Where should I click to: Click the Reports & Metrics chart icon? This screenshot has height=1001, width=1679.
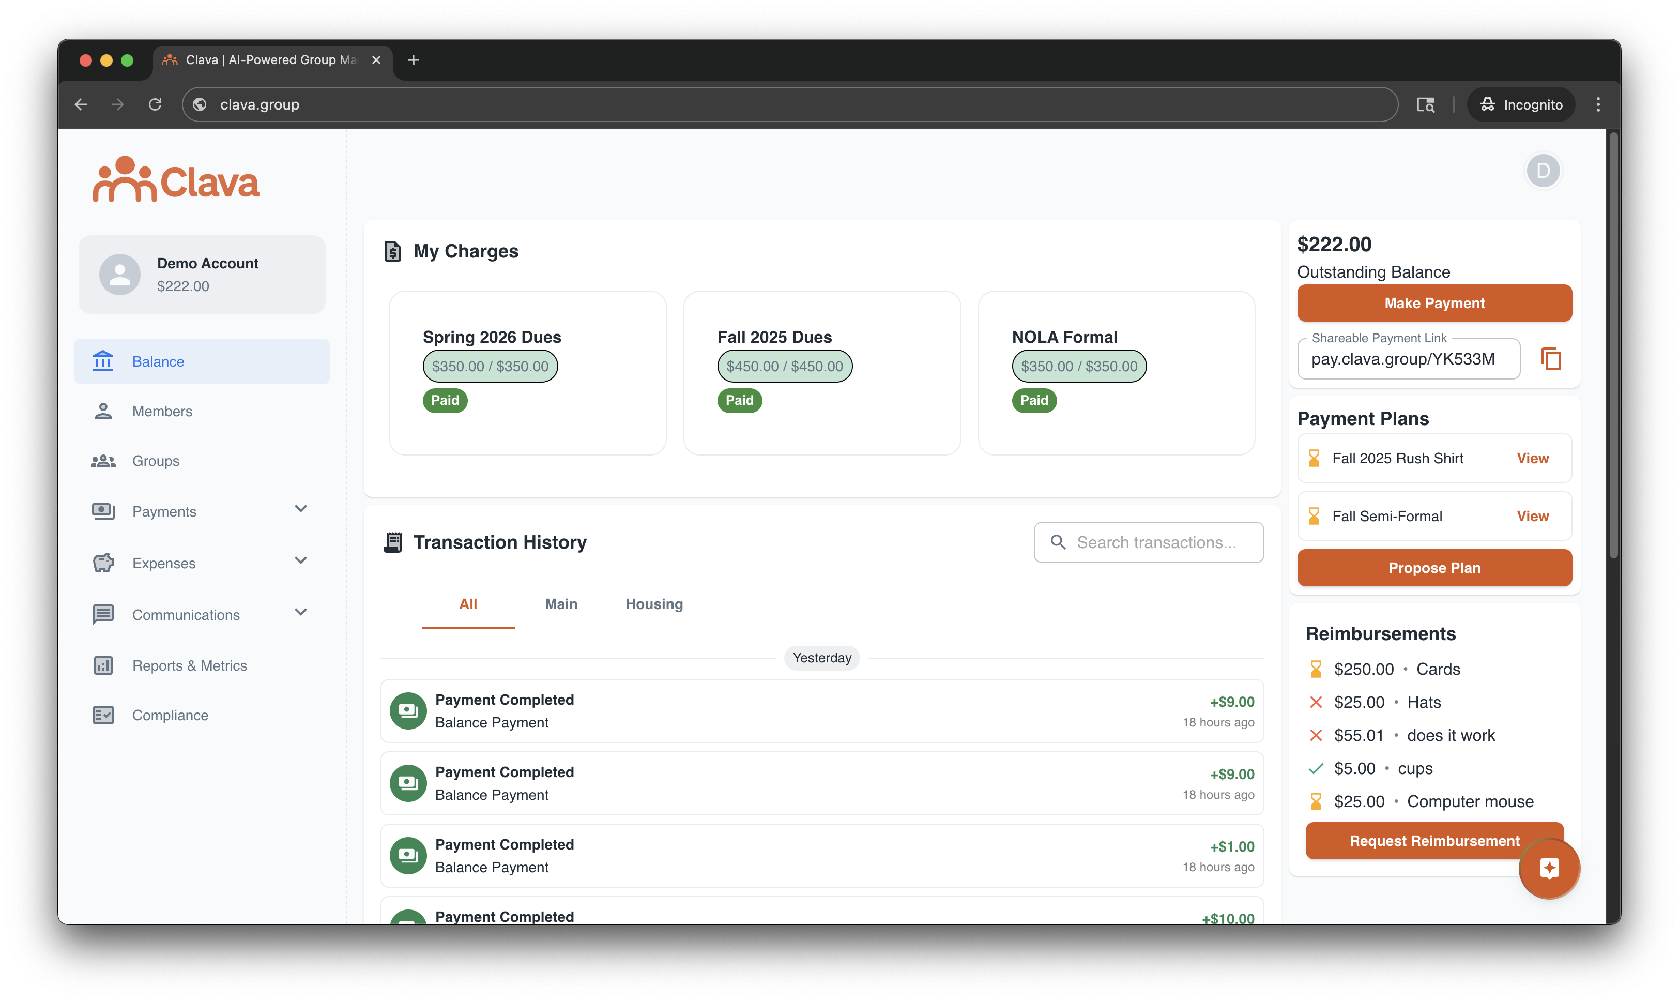(x=103, y=665)
